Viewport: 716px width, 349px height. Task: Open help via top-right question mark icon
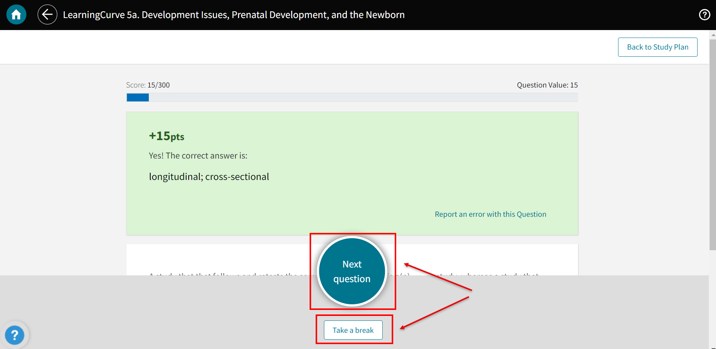coord(704,15)
